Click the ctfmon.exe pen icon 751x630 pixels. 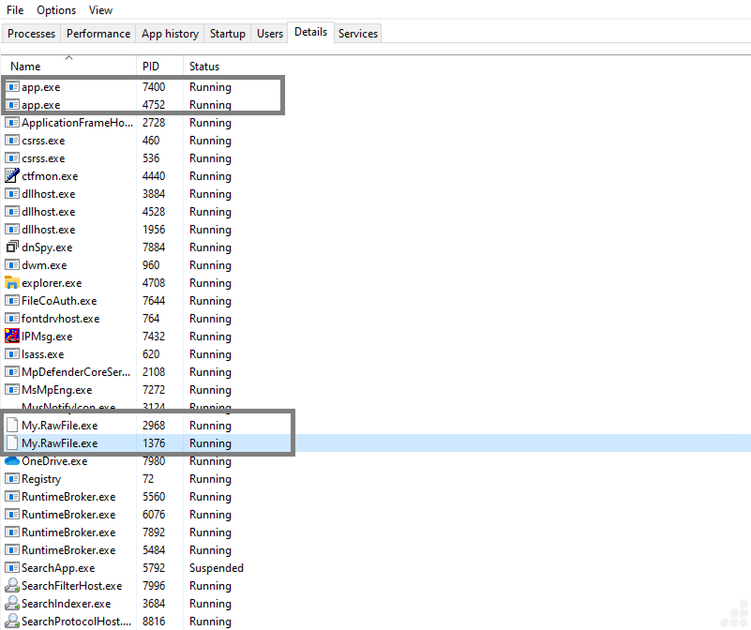pos(12,176)
